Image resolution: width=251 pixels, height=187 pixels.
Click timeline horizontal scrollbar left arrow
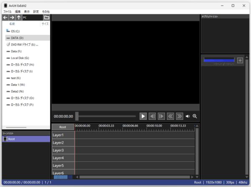(x=77, y=177)
